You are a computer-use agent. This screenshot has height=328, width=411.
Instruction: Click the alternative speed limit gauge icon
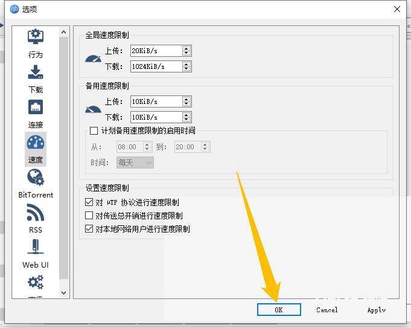94,109
